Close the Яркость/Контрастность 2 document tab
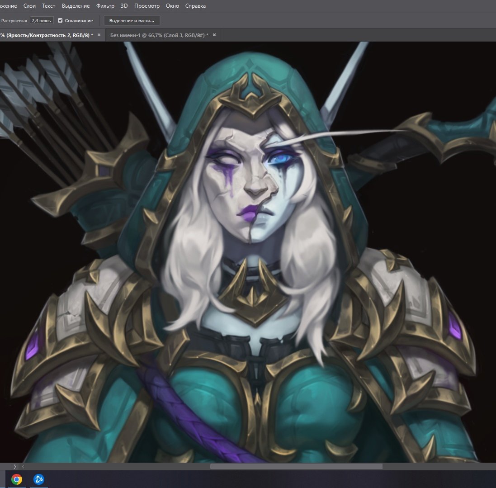 pyautogui.click(x=99, y=35)
